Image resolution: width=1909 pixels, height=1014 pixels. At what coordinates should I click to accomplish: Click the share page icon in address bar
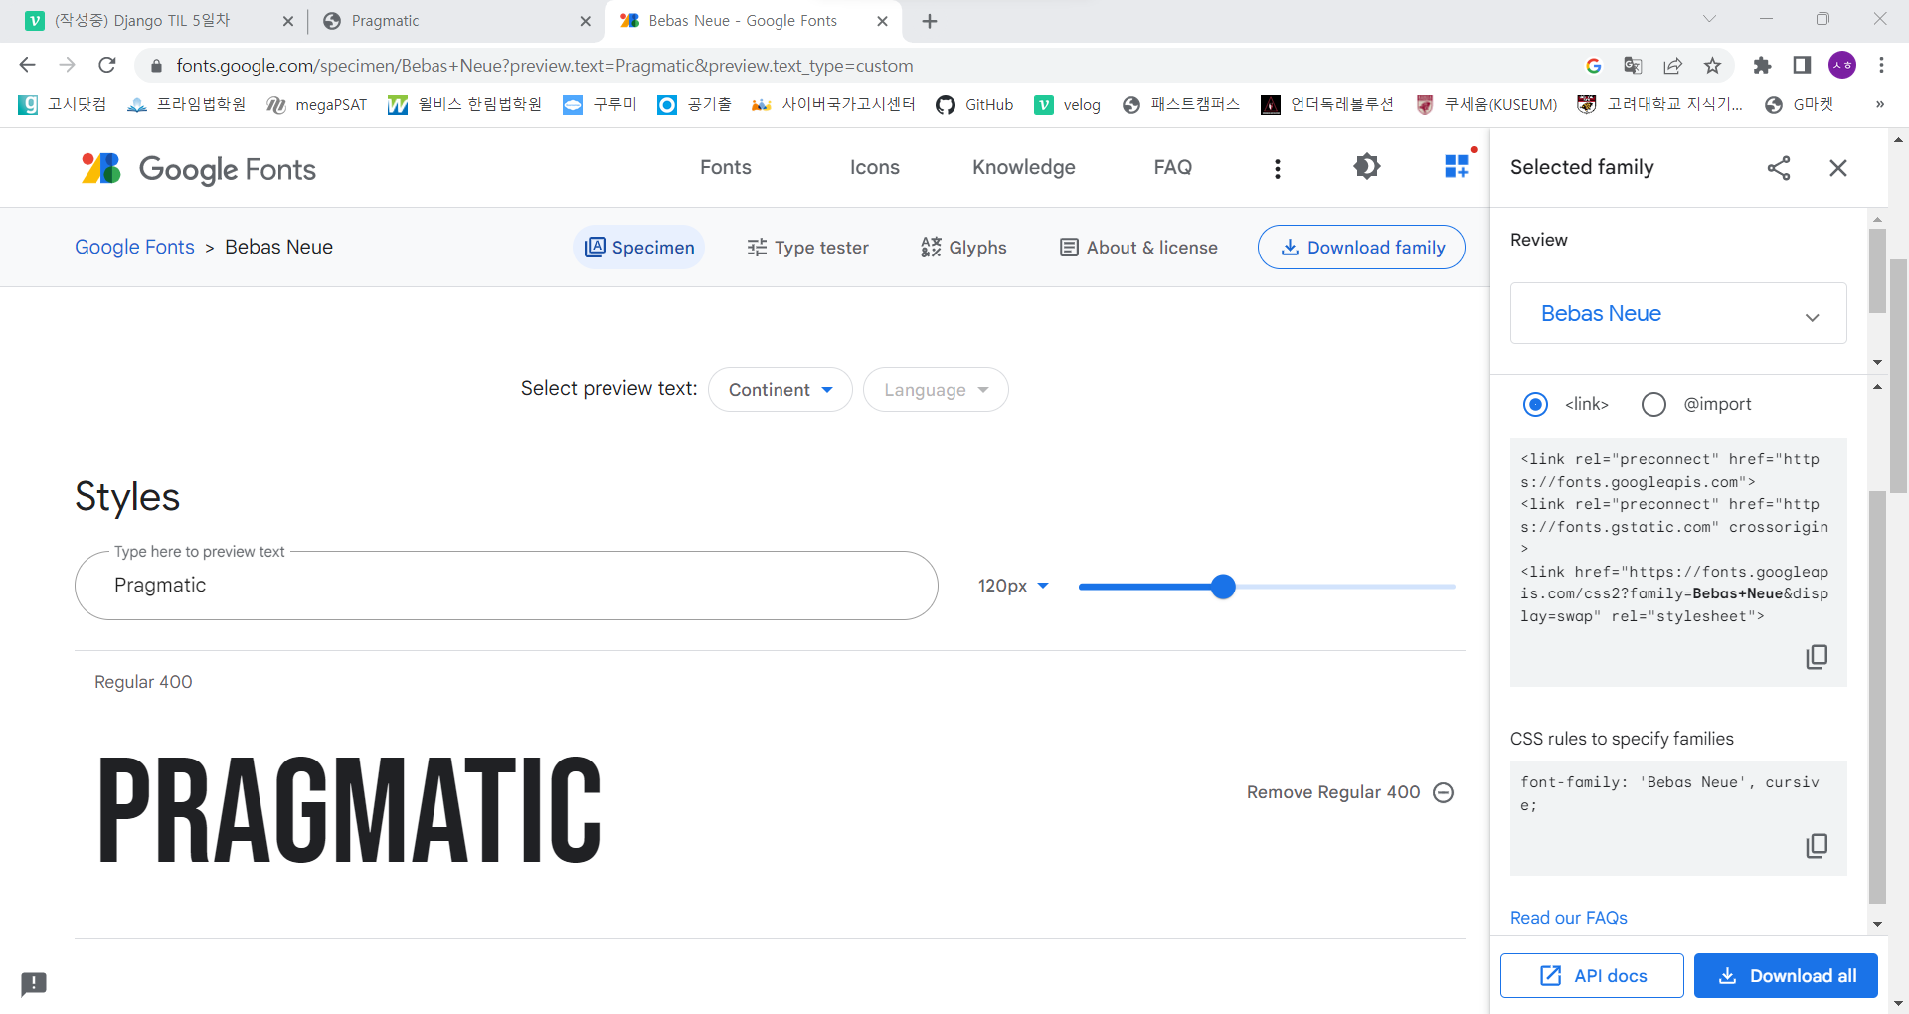click(x=1672, y=65)
